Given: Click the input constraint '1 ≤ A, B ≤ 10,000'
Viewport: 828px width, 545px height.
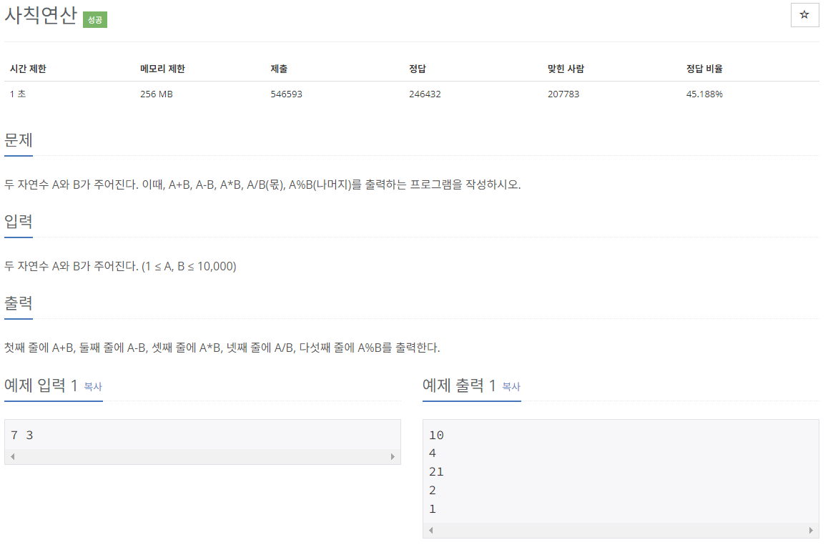Looking at the screenshot, I should point(189,266).
